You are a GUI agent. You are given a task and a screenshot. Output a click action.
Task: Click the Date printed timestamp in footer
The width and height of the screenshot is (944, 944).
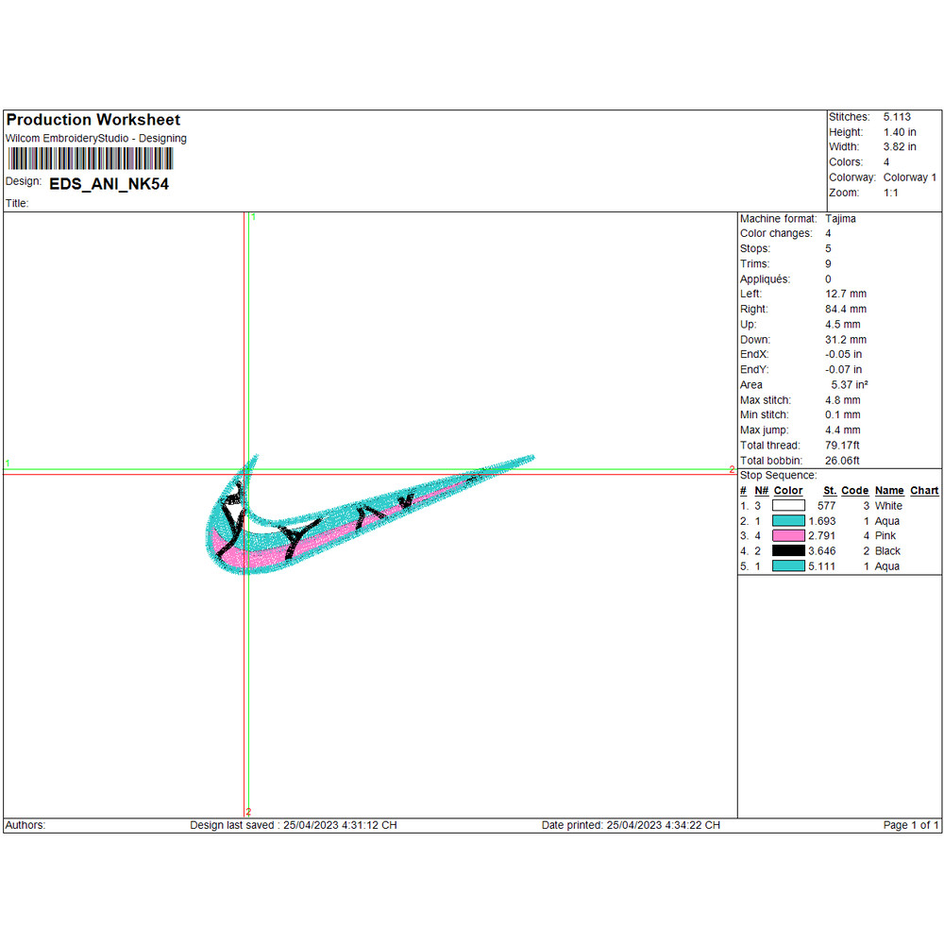pyautogui.click(x=631, y=825)
